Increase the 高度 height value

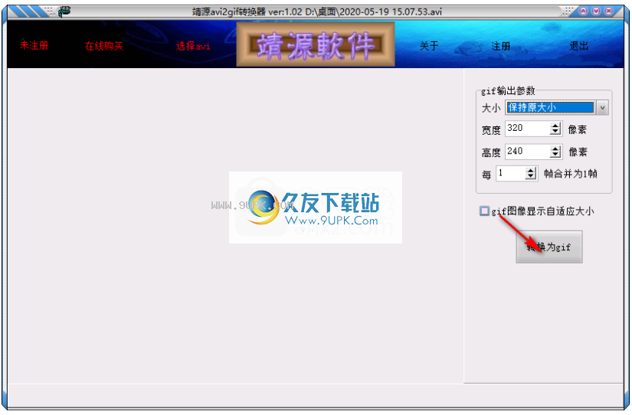[x=555, y=149]
